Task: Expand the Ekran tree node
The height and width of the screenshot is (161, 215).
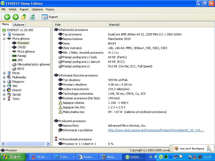Action: [4, 73]
